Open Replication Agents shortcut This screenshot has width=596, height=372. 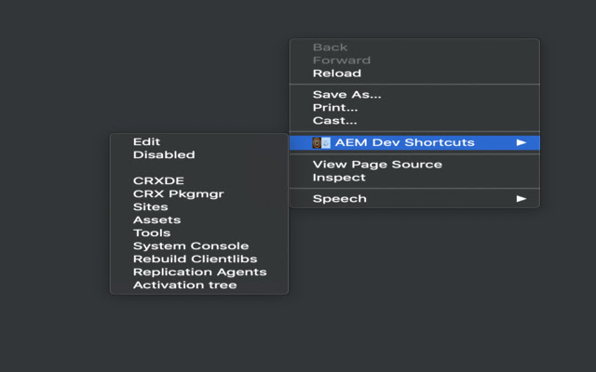coord(199,272)
